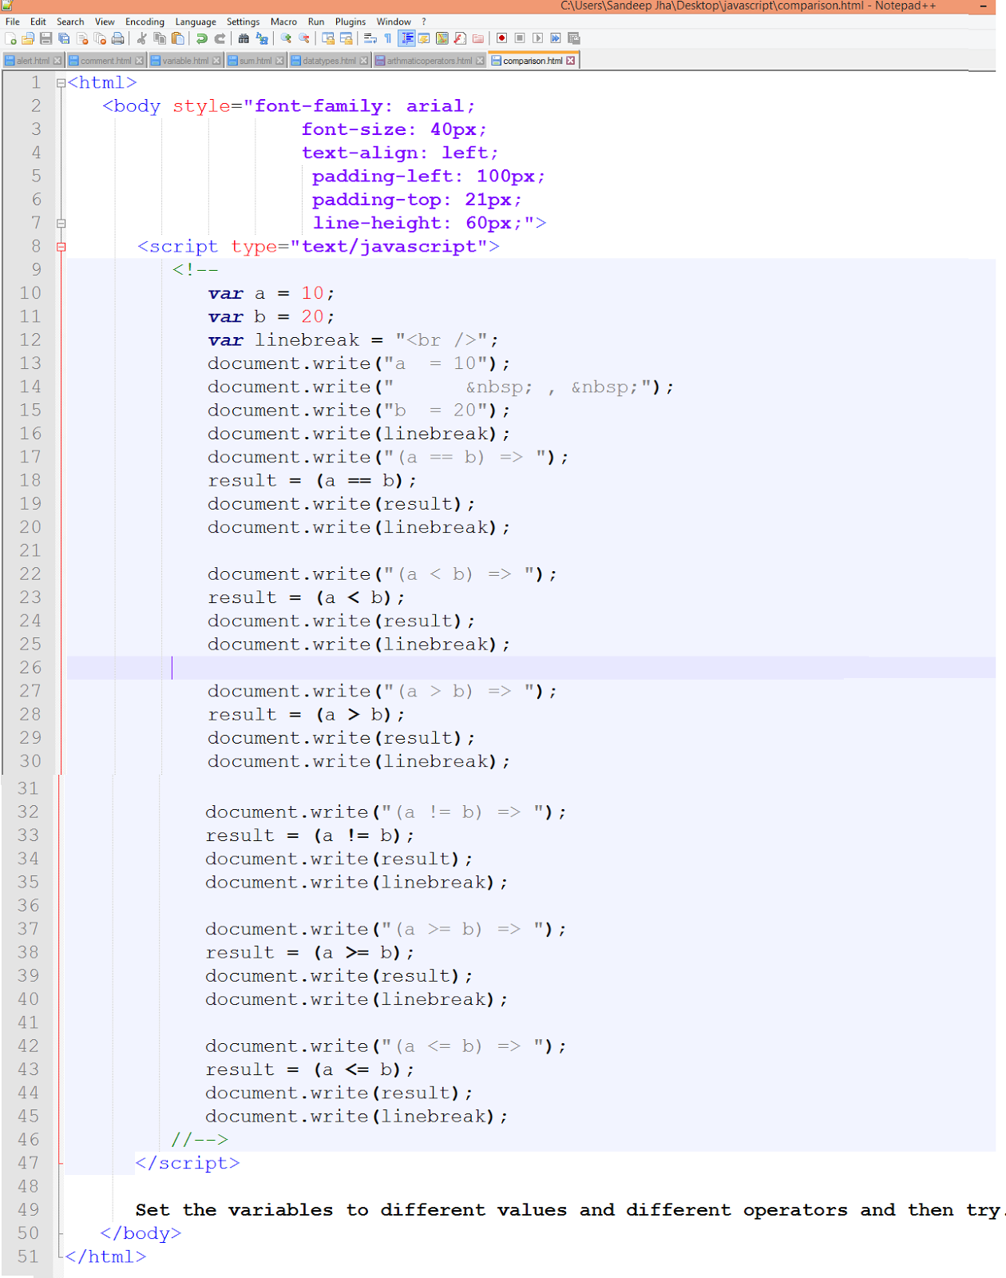Click the Close All documents toolbar icon
This screenshot has width=1006, height=1278.
point(100,38)
